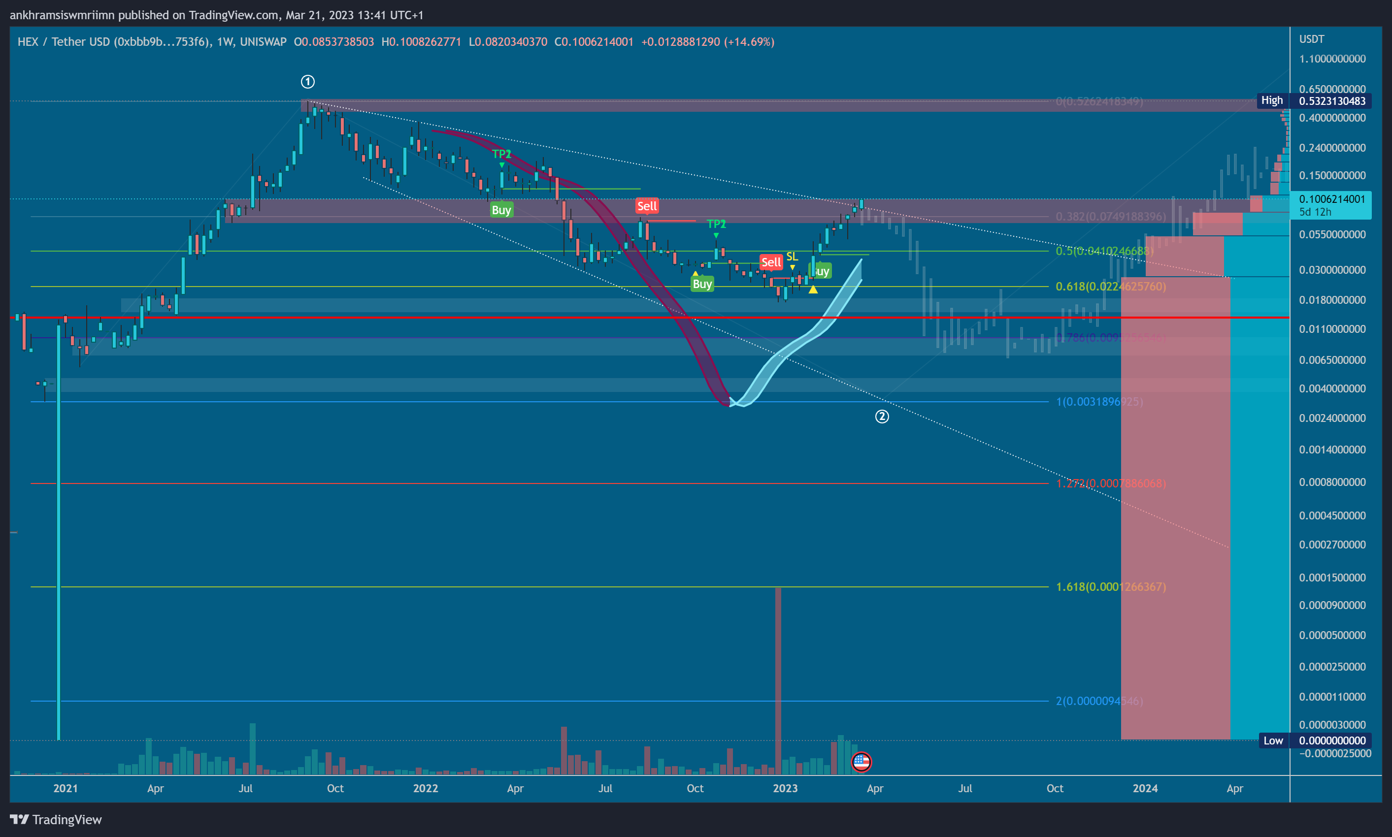Screen dimensions: 1392x837
Task: Select the 0.5(0.0410246688) Fibonacci label
Action: [1105, 251]
